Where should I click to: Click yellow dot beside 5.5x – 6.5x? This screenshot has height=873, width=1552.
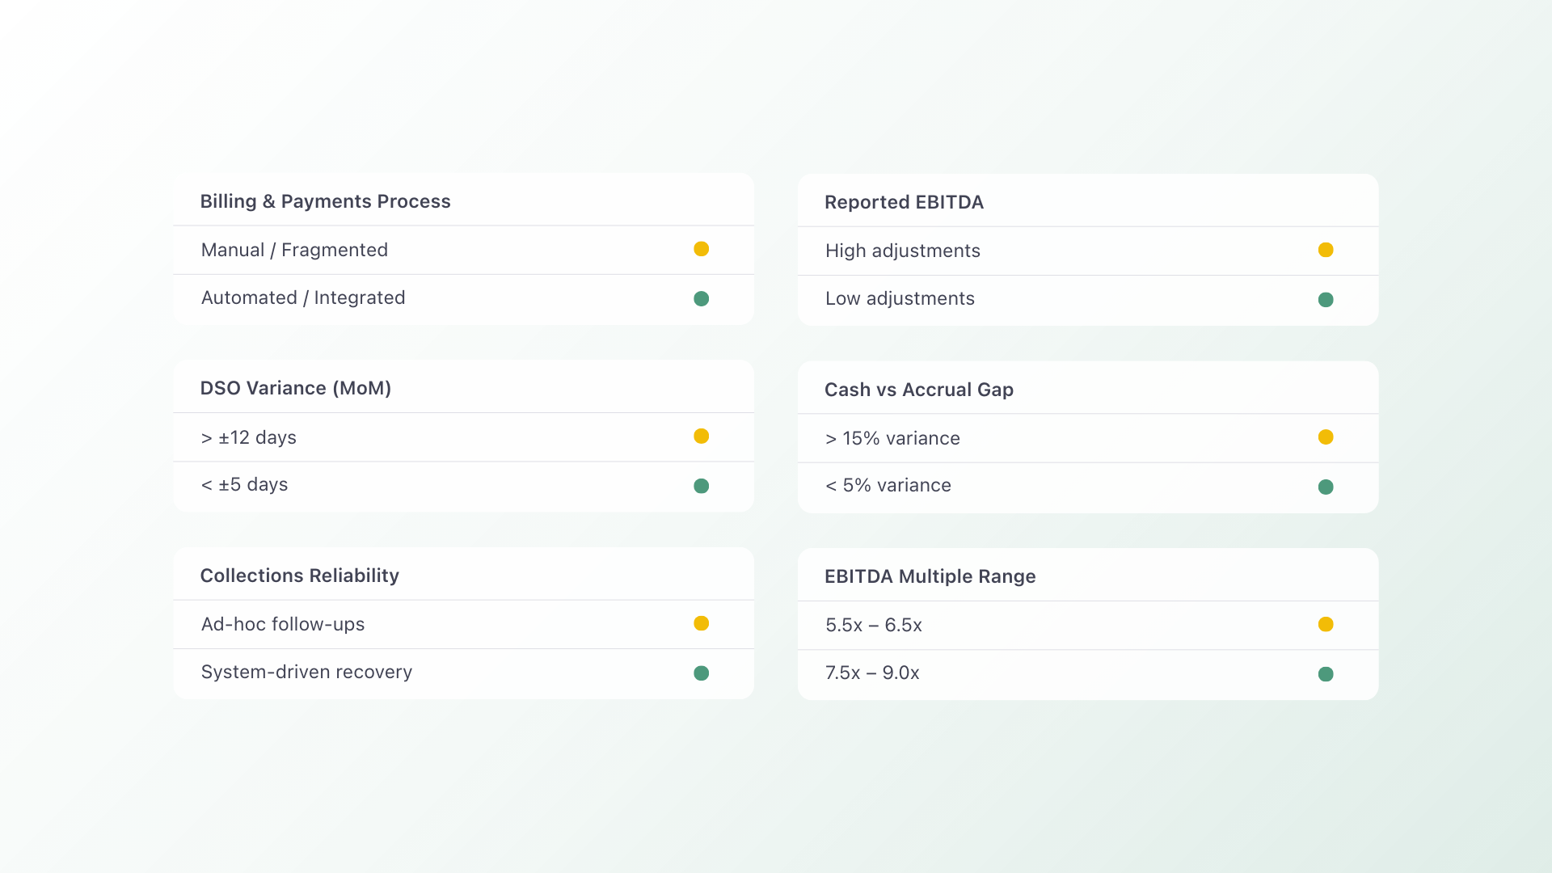tap(1326, 624)
